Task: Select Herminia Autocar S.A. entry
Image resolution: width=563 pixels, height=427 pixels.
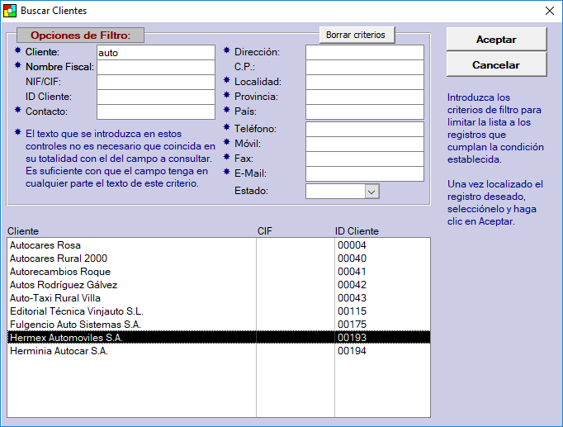Action: coord(59,351)
